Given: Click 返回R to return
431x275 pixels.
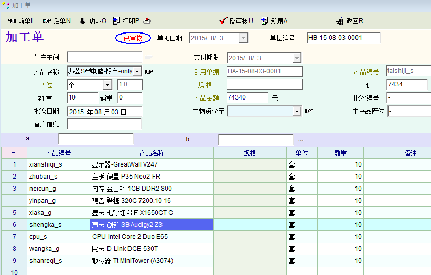Looking at the screenshot, I should click(x=349, y=21).
